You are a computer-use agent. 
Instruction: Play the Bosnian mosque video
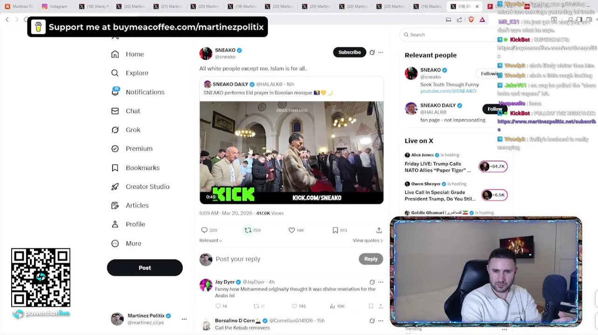pos(291,153)
